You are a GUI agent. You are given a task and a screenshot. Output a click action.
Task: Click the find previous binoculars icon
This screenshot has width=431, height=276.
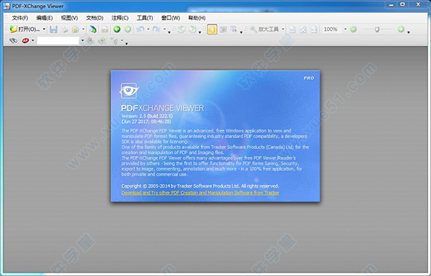pyautogui.click(x=91, y=41)
